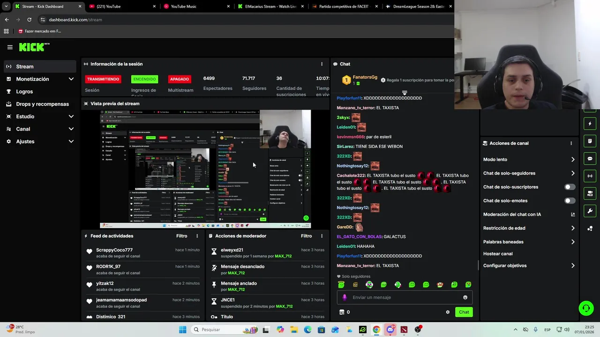
Task: Click the APAGADO Multistream badge
Action: pyautogui.click(x=180, y=79)
